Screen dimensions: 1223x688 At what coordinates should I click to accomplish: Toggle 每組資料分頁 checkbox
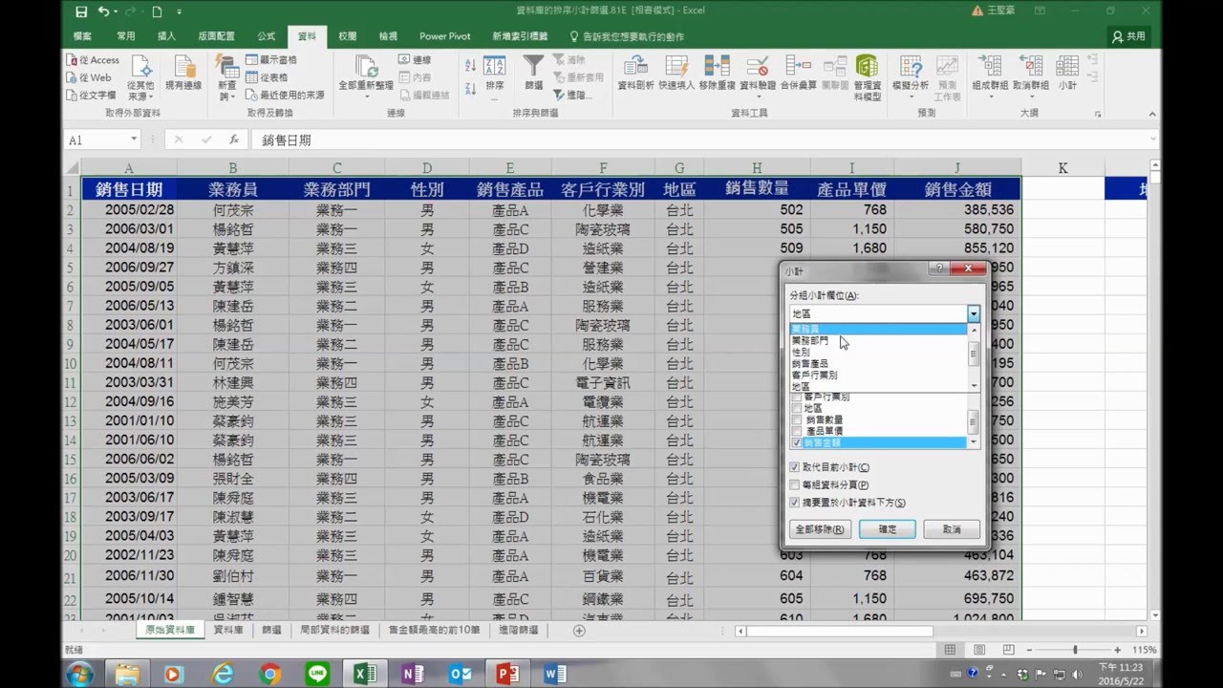click(795, 485)
